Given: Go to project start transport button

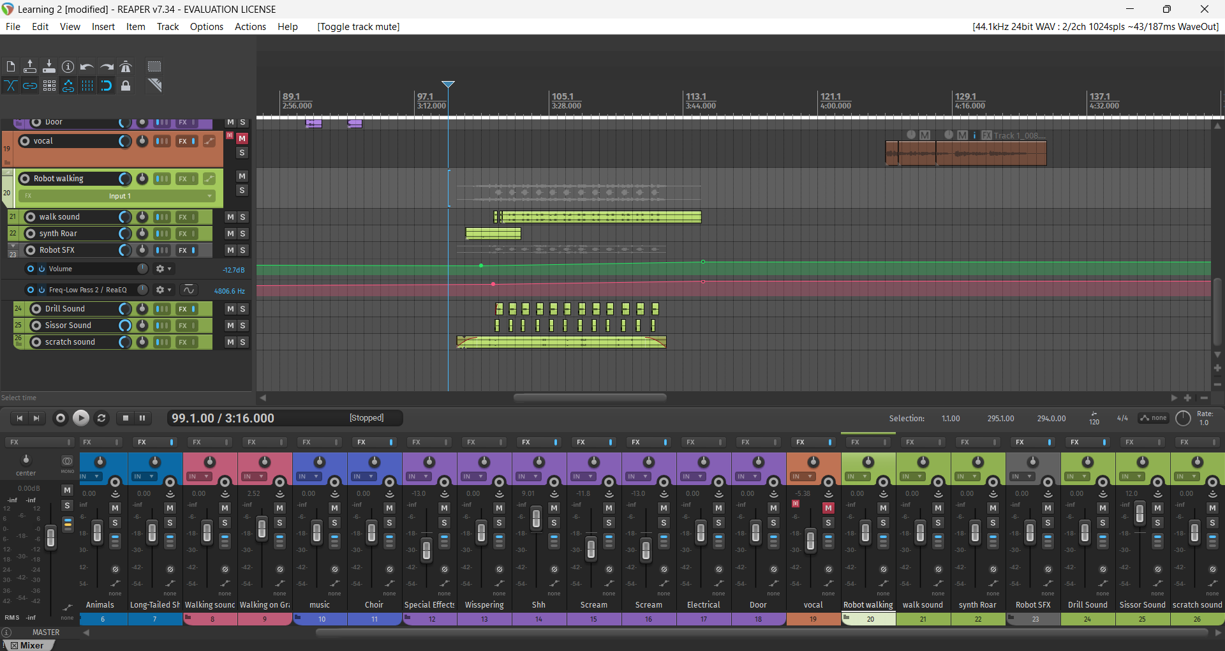Looking at the screenshot, I should click(x=20, y=418).
